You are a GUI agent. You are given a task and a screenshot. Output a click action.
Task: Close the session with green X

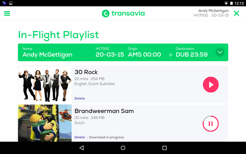(236, 14)
